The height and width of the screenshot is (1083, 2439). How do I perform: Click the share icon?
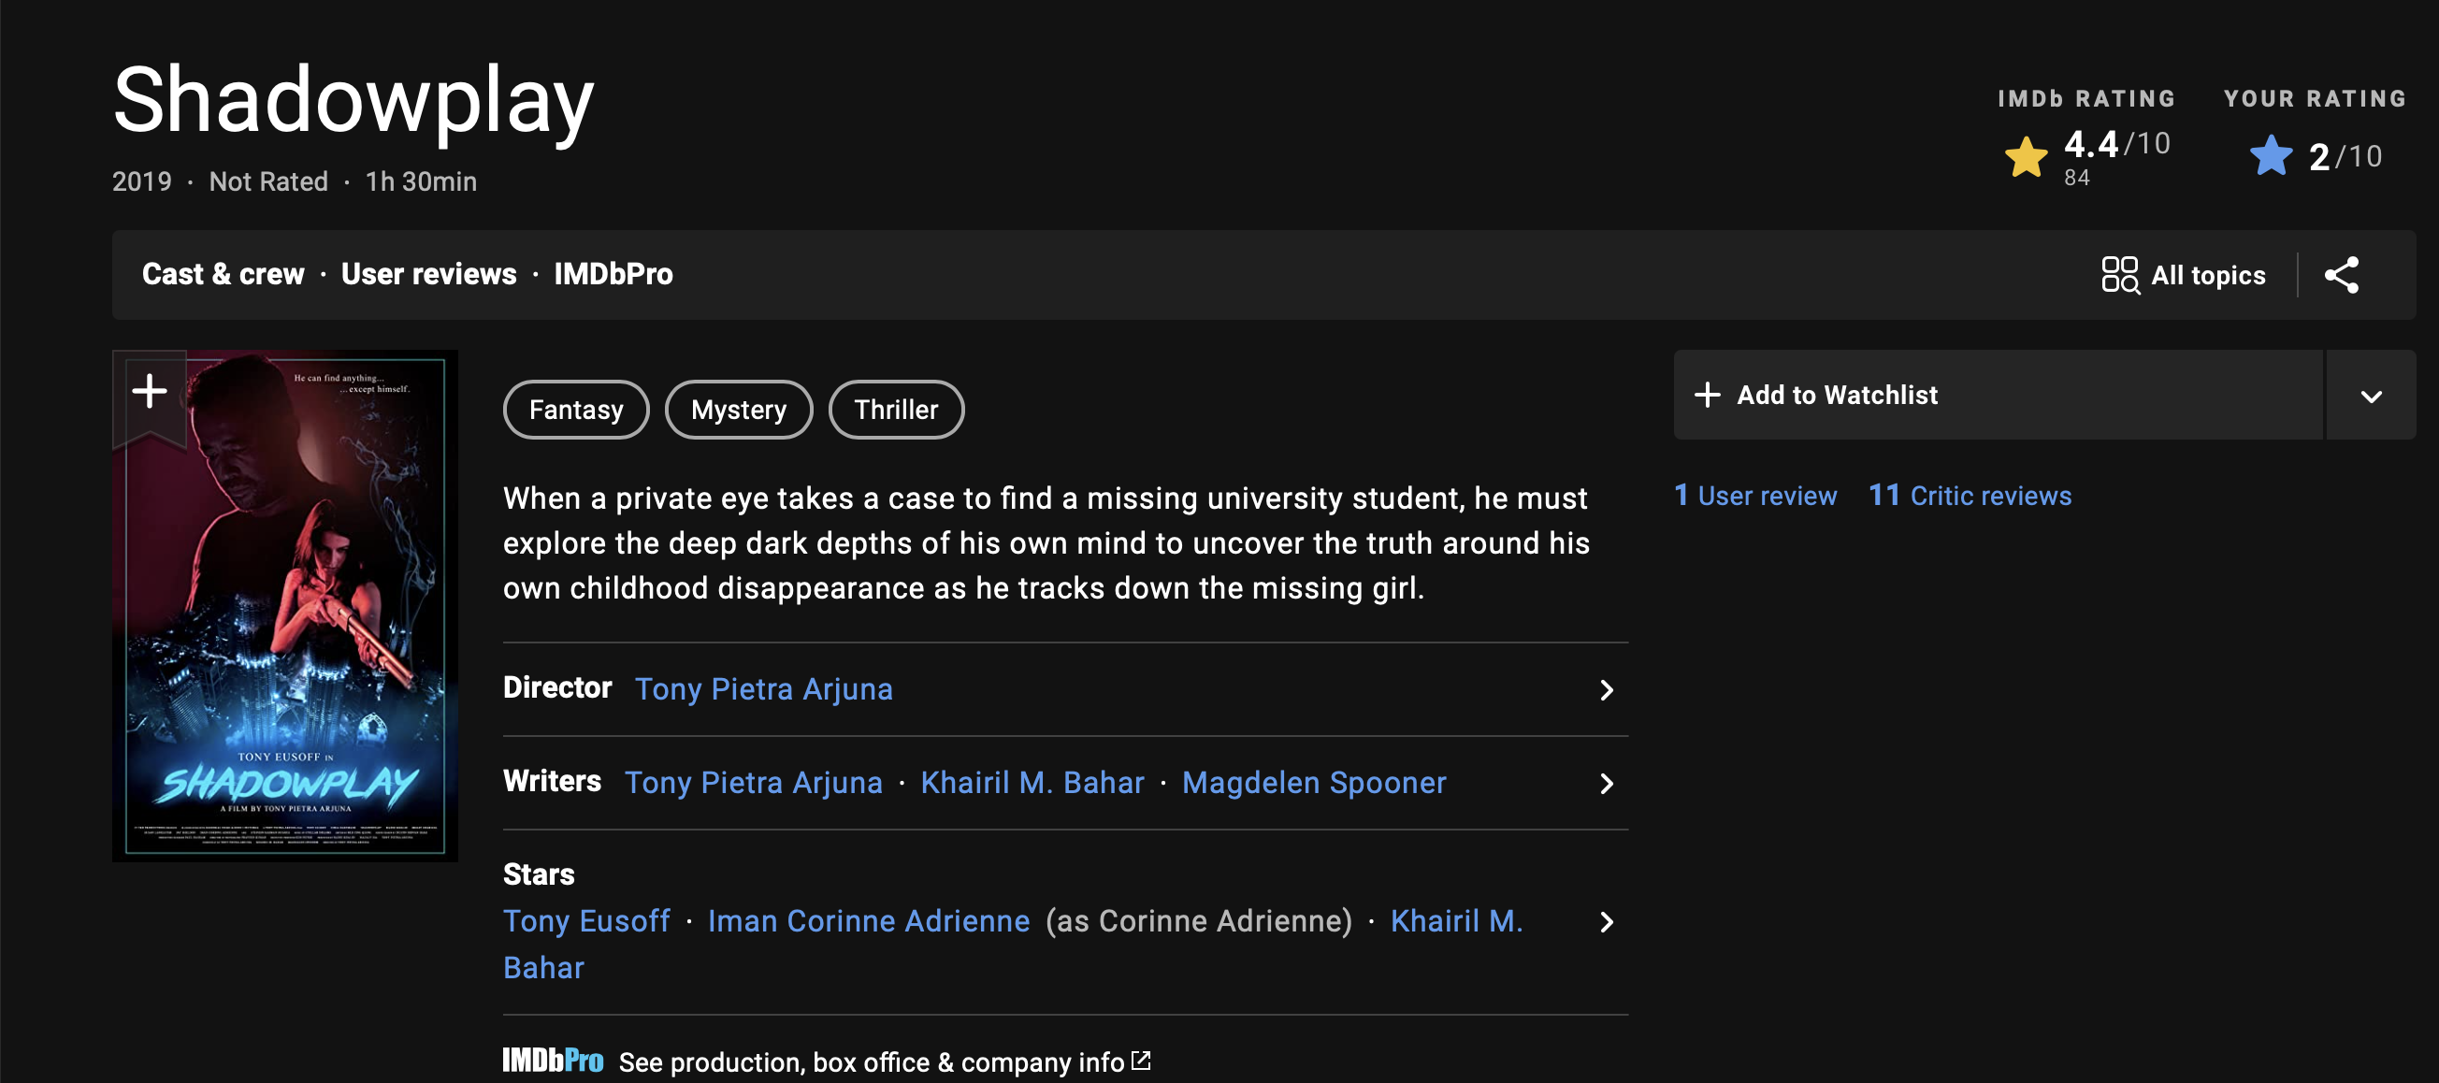2341,276
